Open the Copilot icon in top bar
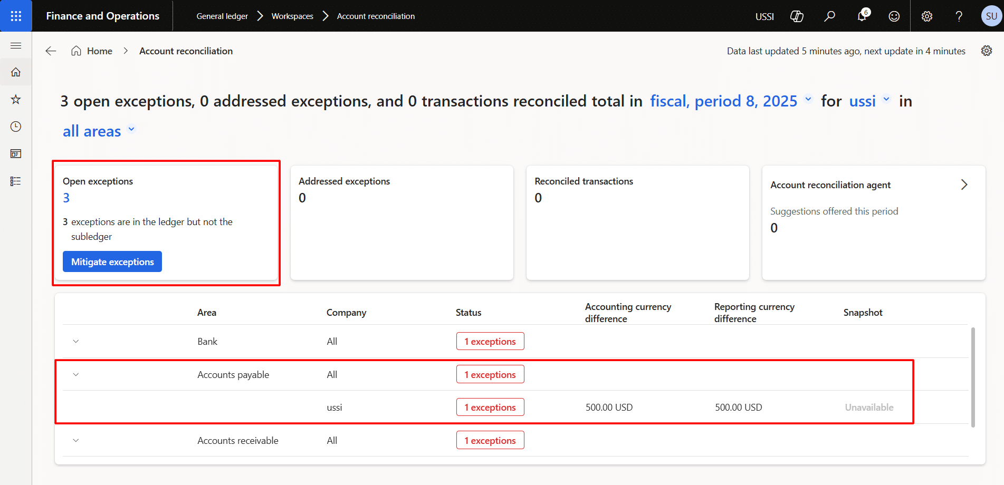This screenshot has width=1004, height=485. (x=797, y=16)
